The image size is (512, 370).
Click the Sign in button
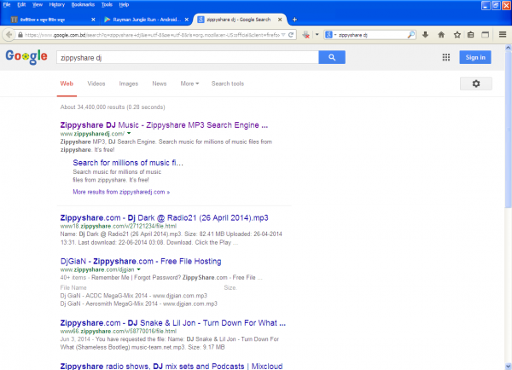click(475, 57)
